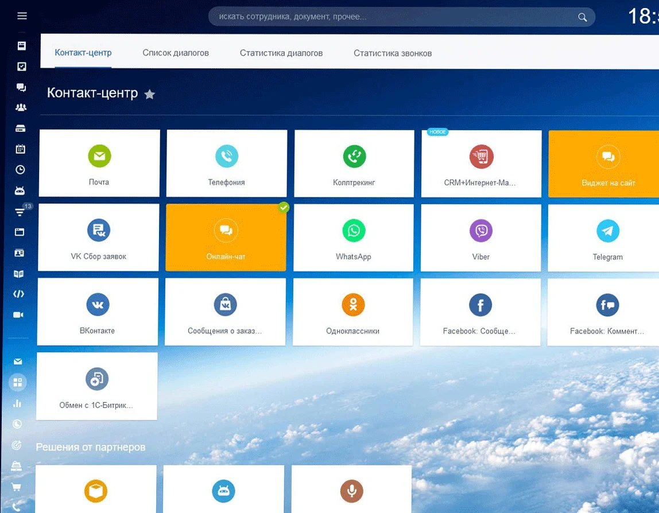Open the CRM+Интернет-Магазин tile
The width and height of the screenshot is (659, 513).
481,164
